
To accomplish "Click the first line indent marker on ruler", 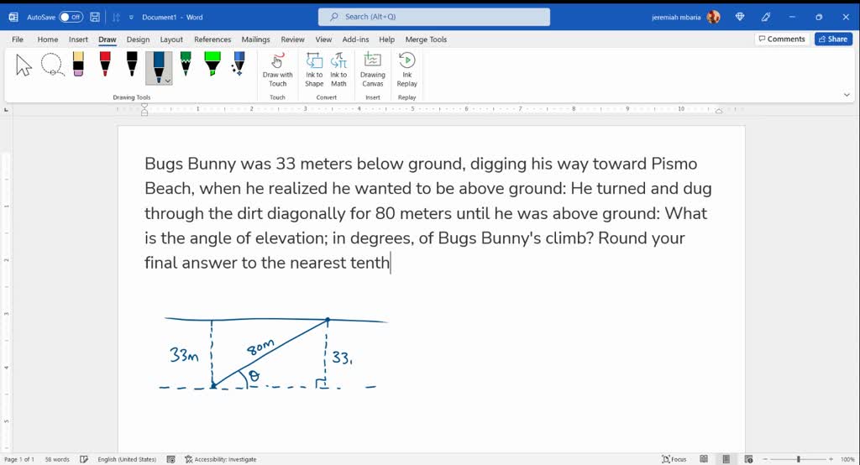I will pos(144,107).
